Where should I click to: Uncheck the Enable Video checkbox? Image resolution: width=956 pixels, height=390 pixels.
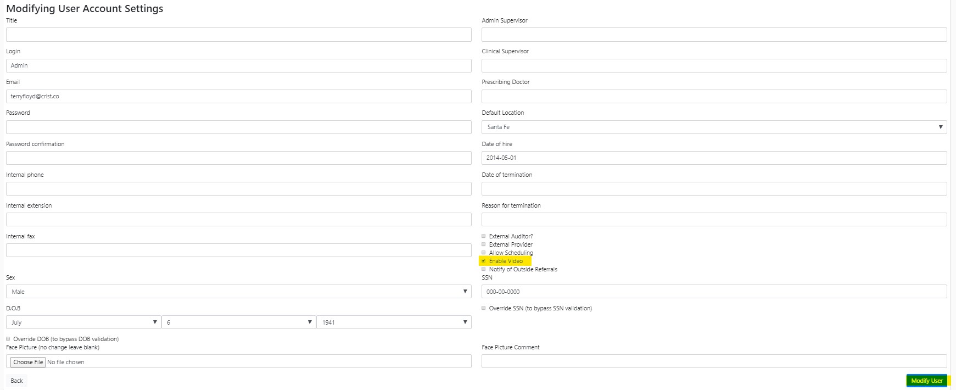click(x=484, y=261)
